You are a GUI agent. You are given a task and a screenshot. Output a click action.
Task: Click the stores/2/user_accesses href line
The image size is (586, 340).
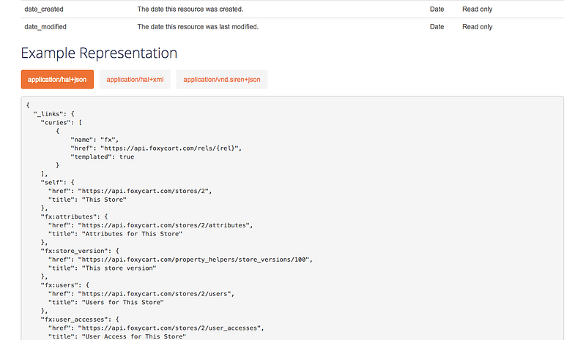(x=156, y=328)
